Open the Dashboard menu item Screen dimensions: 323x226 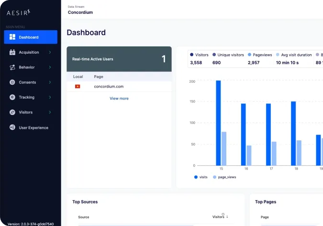click(31, 37)
